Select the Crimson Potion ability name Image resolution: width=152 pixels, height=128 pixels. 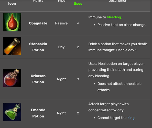38,79
